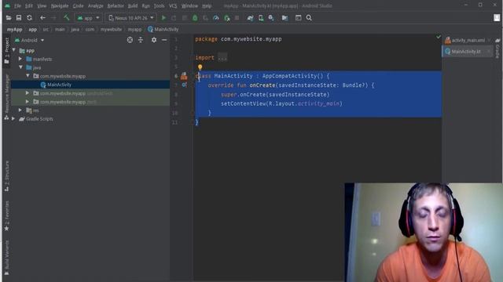Collapse all via Project panel icon
Image resolution: width=503 pixels, height=282 pixels.
tap(141, 40)
